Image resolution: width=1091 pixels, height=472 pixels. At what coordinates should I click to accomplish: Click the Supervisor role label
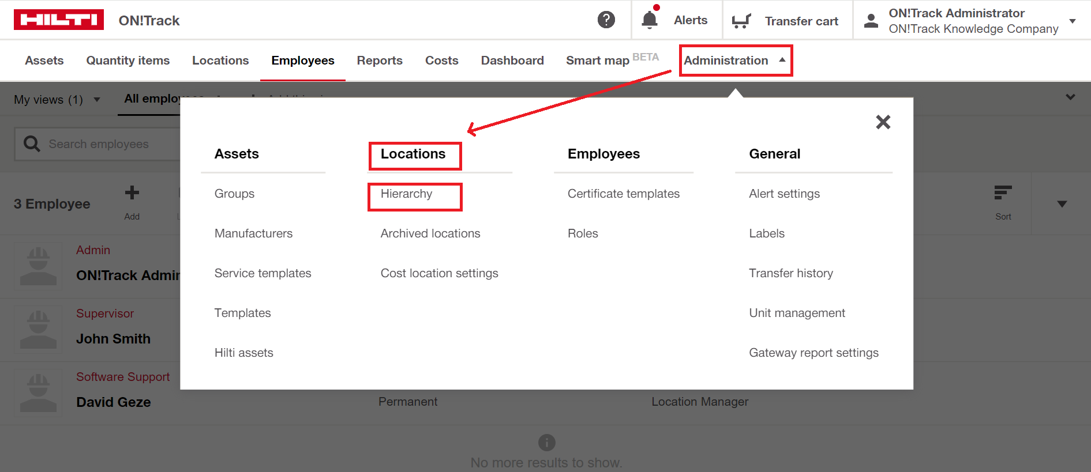[x=104, y=314]
